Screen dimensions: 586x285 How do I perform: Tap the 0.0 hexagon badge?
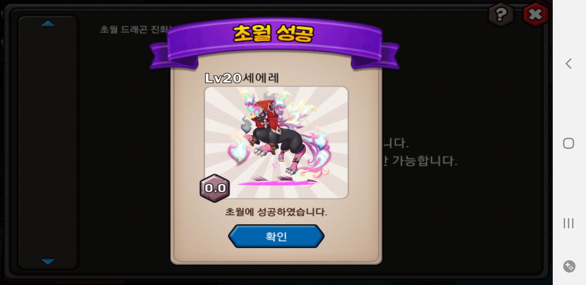[x=215, y=188]
